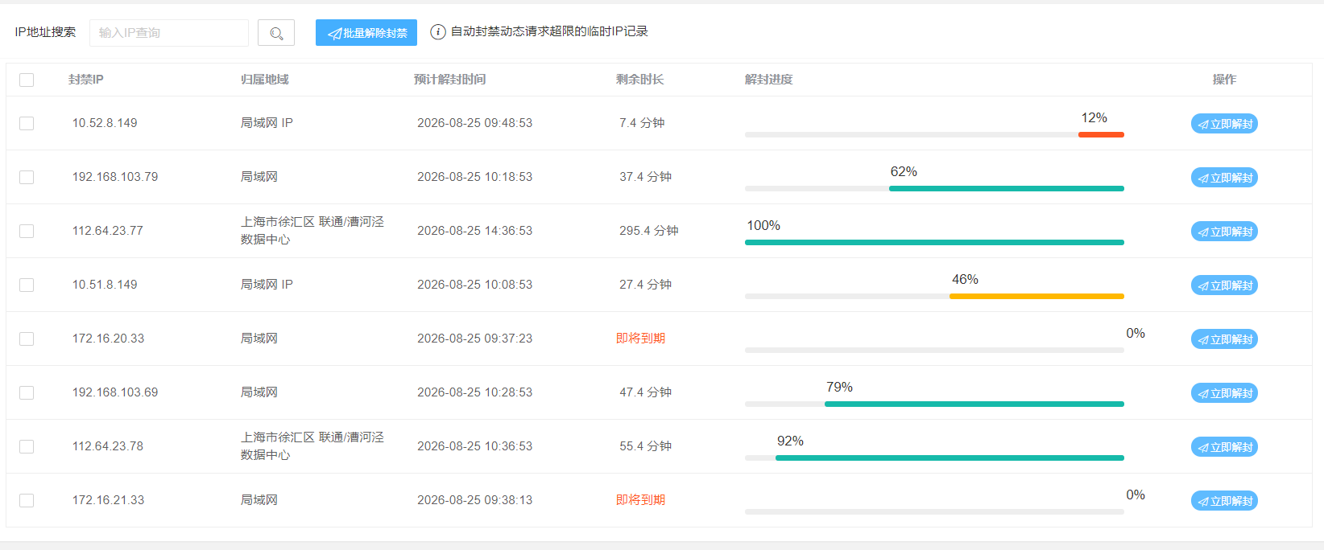
Task: Select IP address 192.168.103.79
Action: (115, 177)
